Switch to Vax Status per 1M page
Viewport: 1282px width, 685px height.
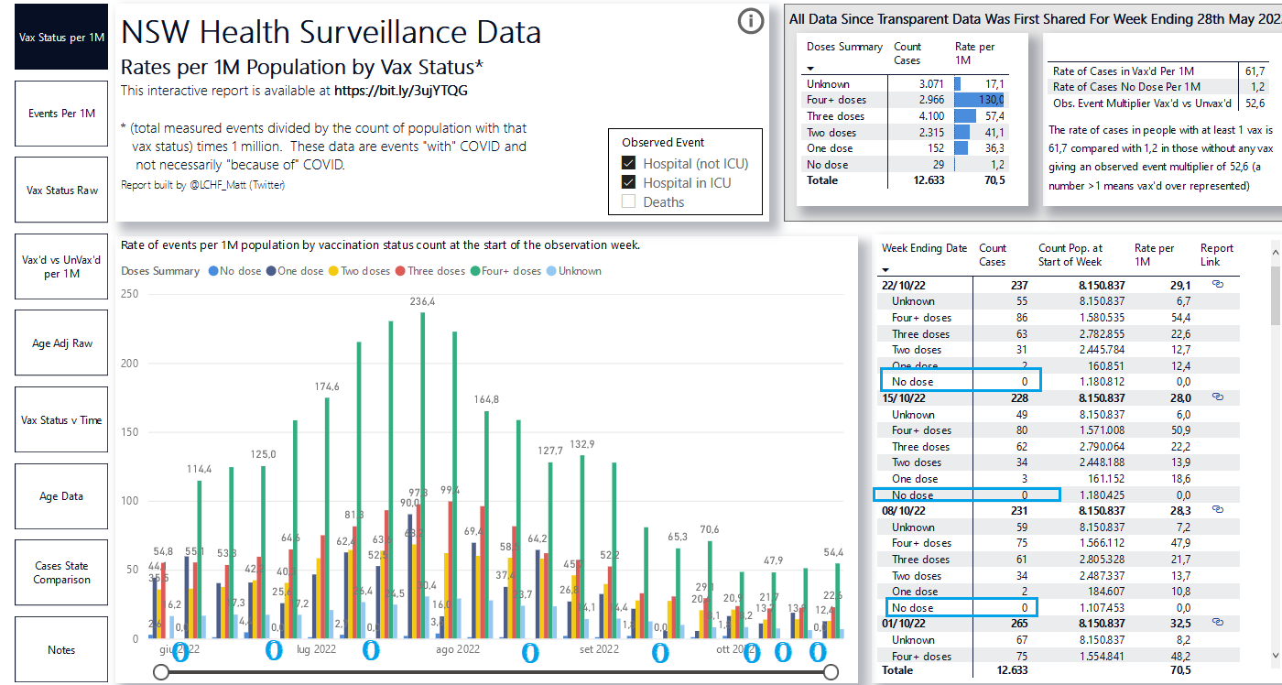tap(61, 37)
